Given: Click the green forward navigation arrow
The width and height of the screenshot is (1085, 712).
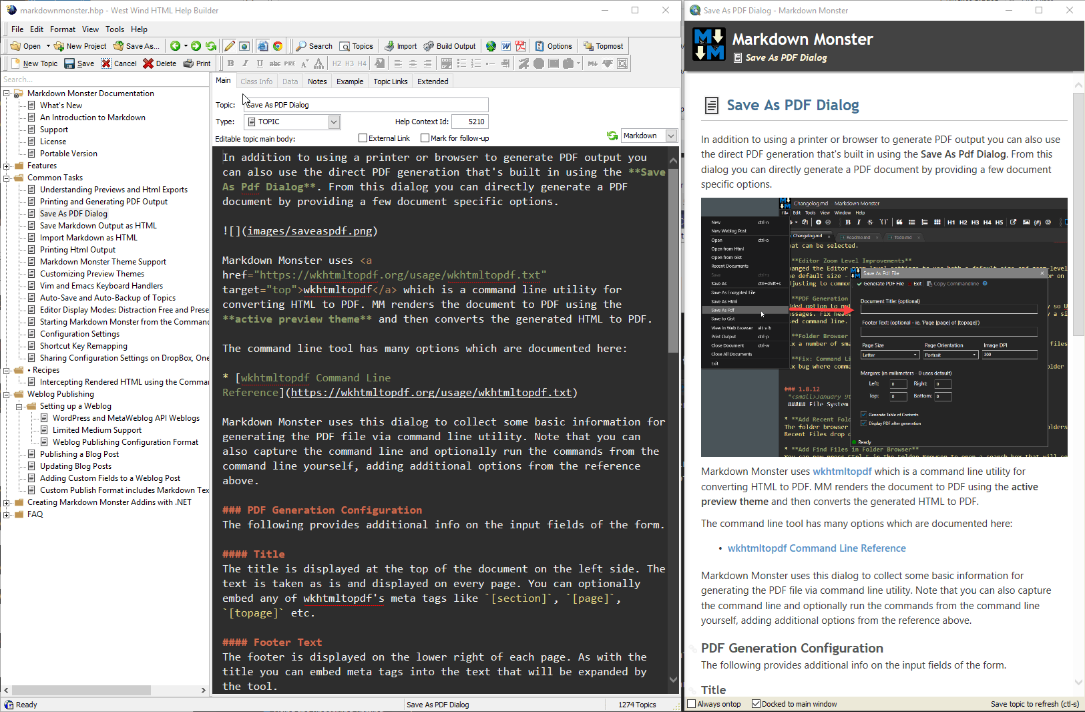Looking at the screenshot, I should [x=196, y=46].
